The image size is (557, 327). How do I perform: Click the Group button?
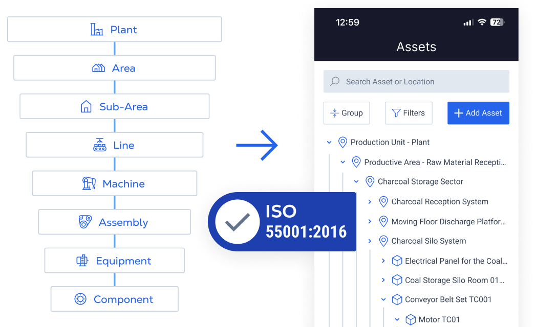click(347, 113)
